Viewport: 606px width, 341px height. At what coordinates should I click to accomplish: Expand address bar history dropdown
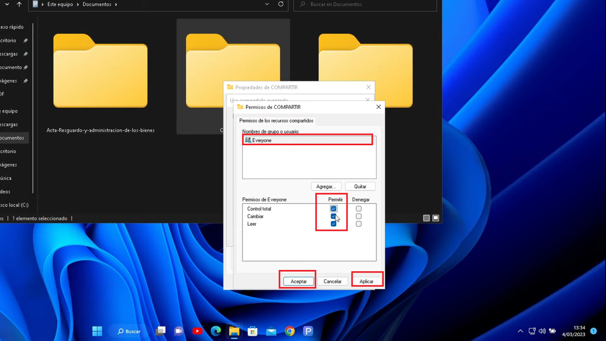[267, 4]
